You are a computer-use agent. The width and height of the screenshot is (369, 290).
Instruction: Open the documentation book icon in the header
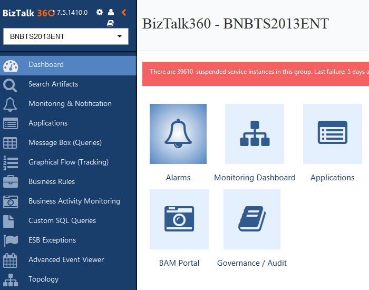111,23
